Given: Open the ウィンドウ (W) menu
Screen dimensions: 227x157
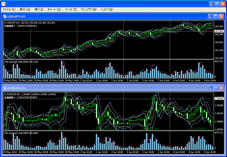Looking at the screenshot, I should tap(88, 10).
